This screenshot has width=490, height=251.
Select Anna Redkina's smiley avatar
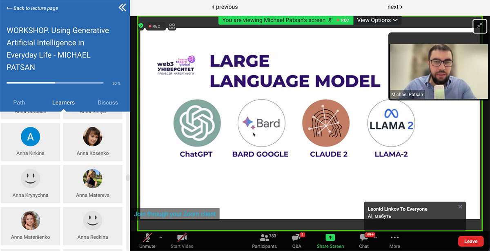(x=93, y=221)
